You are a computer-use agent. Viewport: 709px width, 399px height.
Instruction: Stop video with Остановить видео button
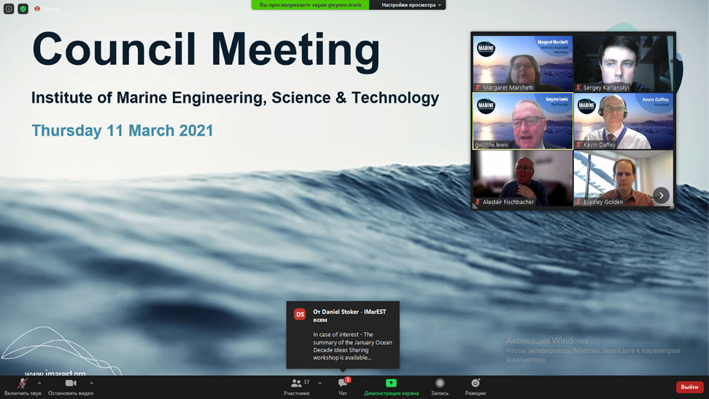[x=71, y=387]
